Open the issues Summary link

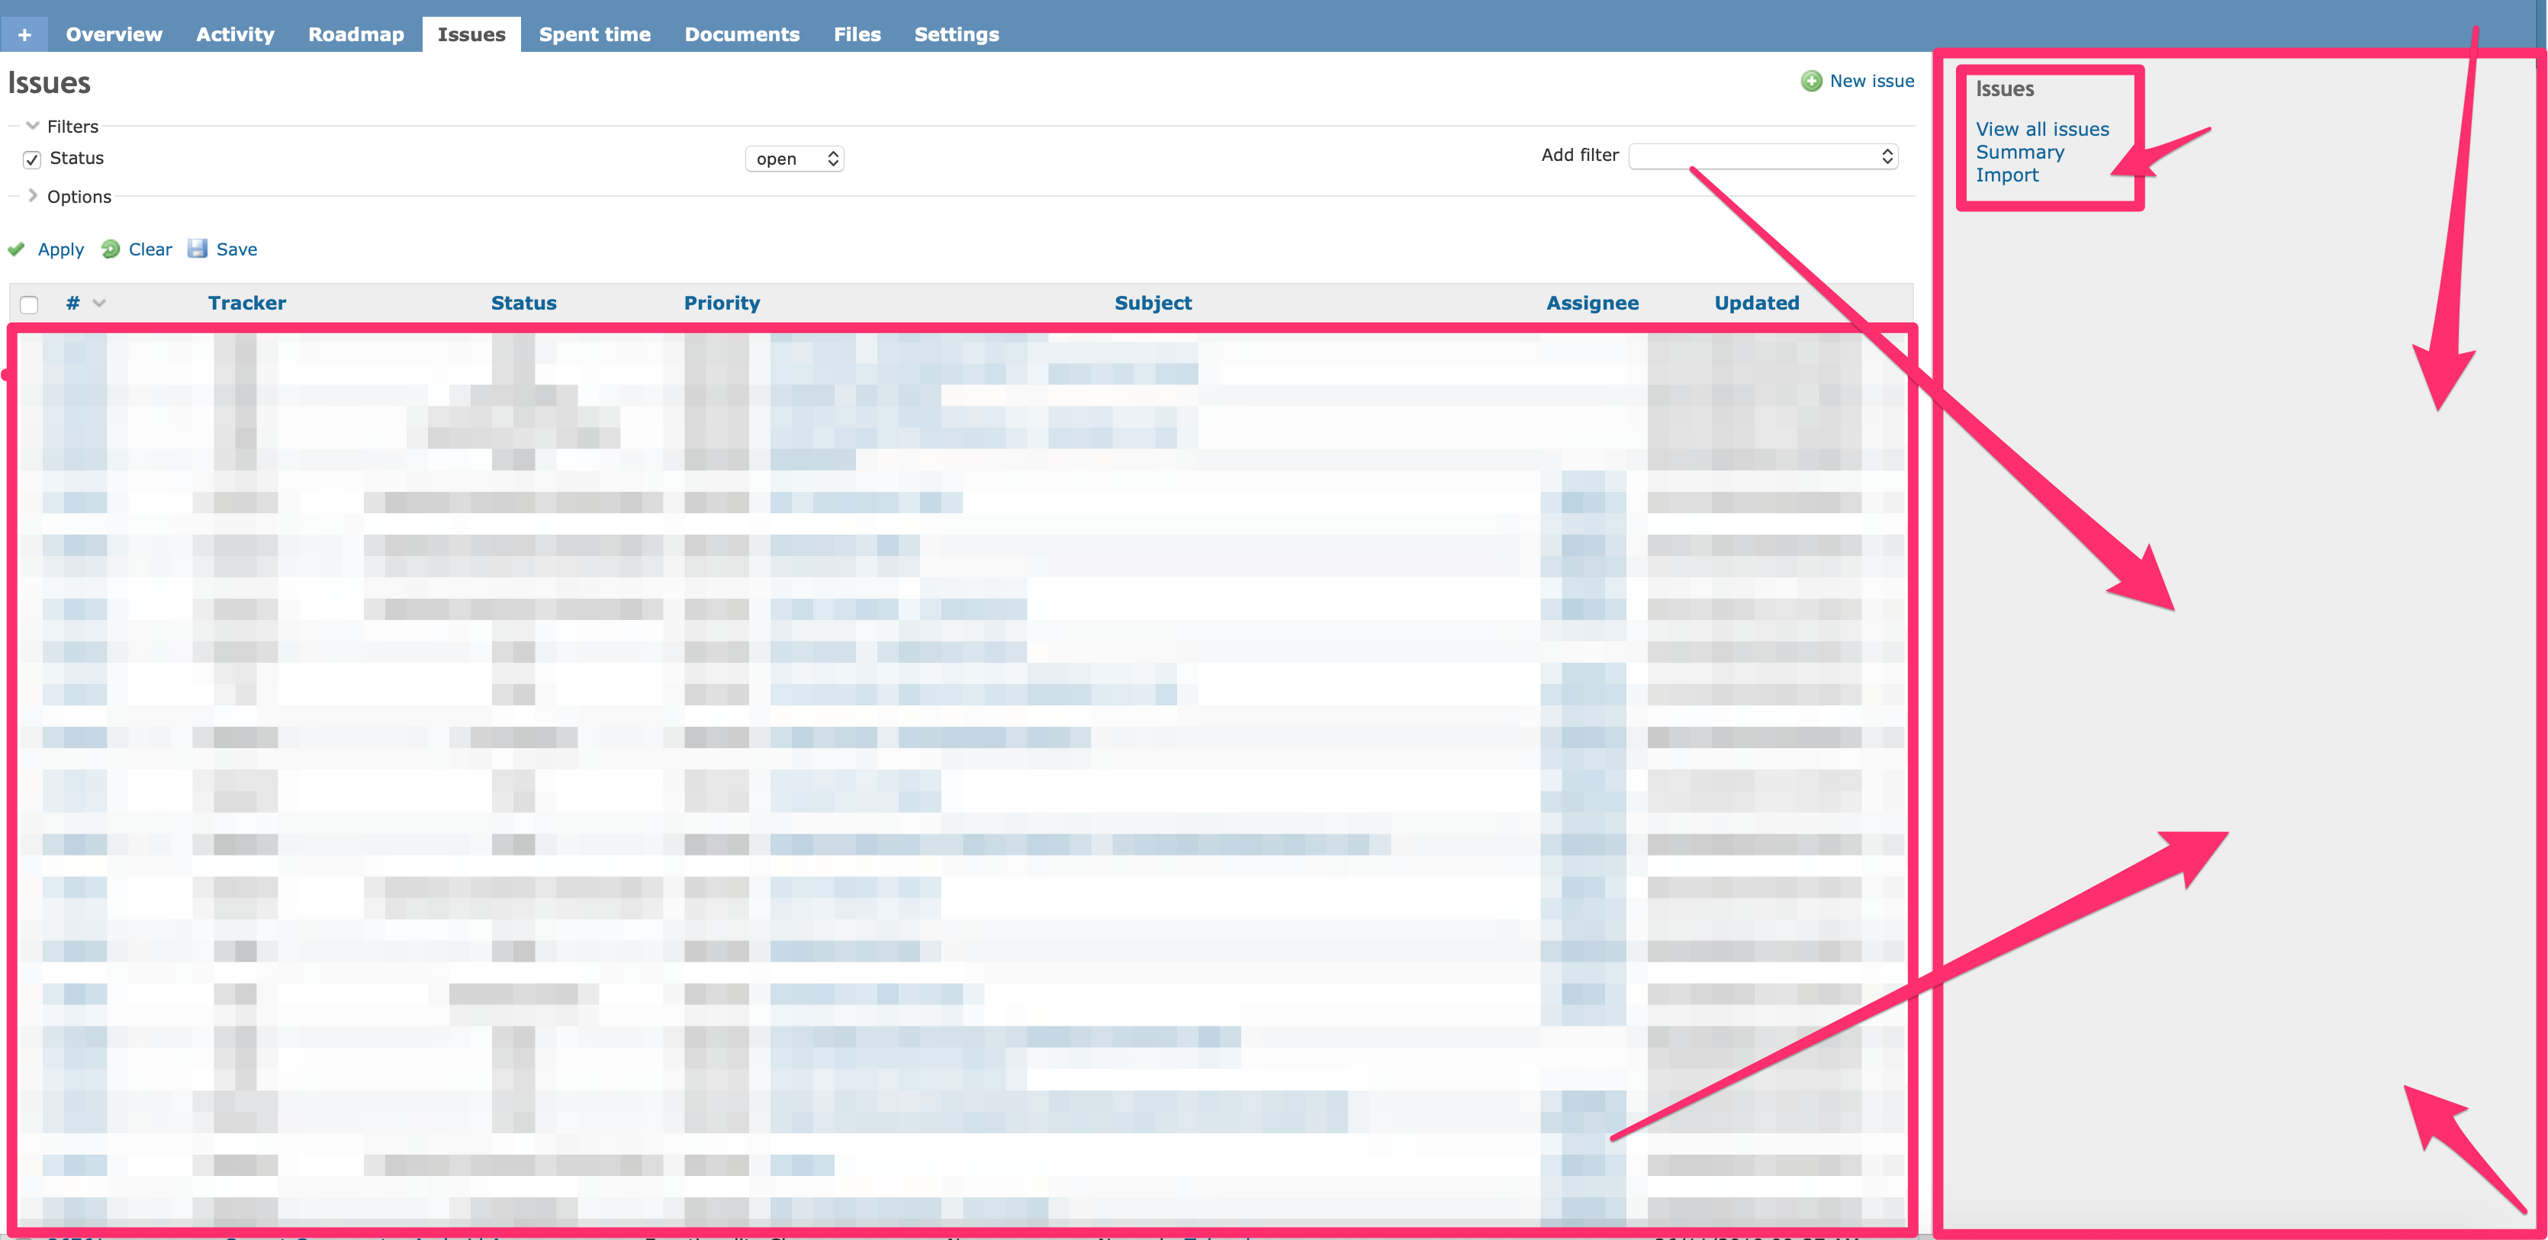2020,153
